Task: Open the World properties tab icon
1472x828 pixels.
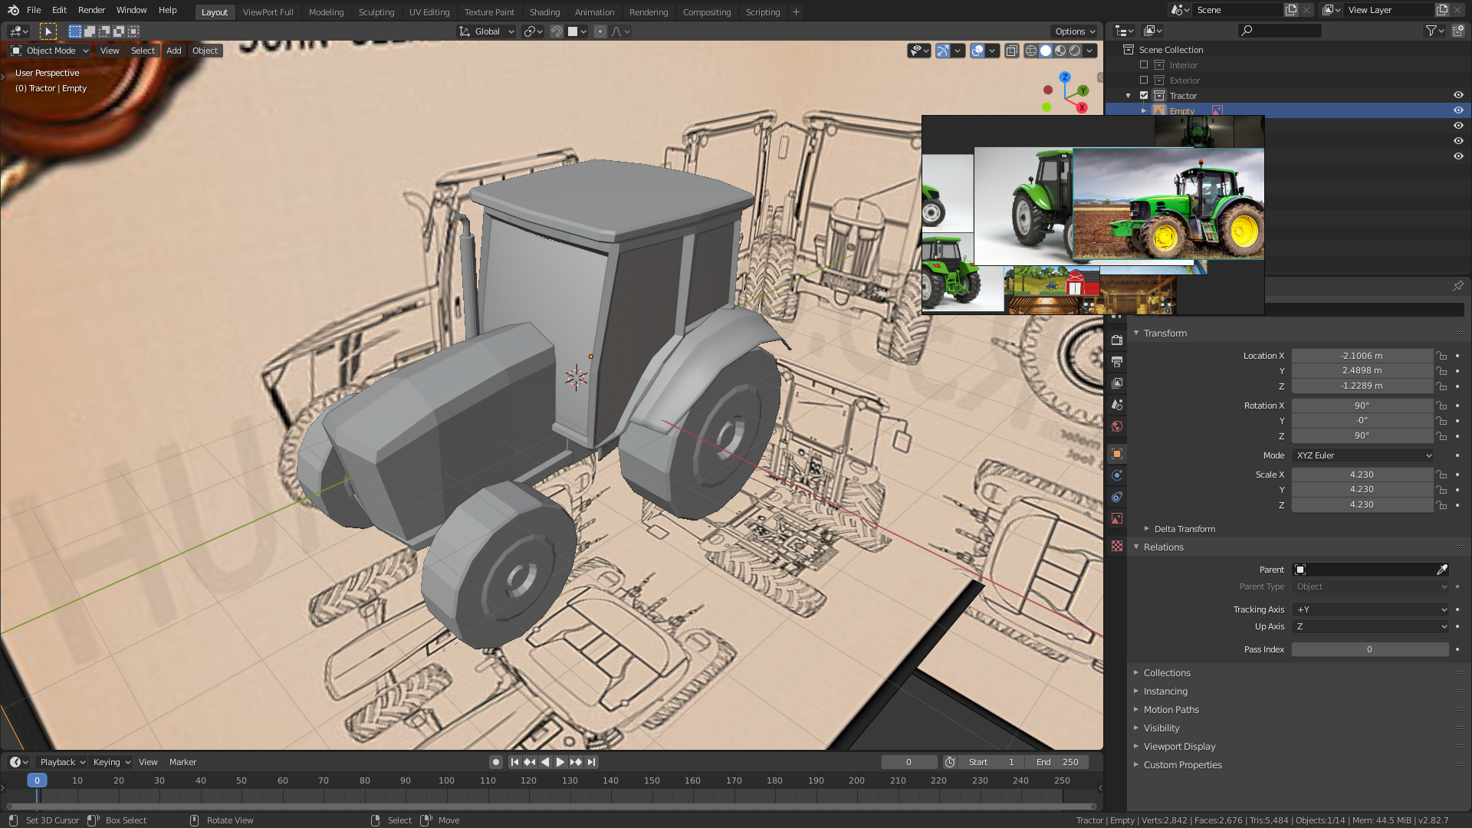Action: tap(1117, 426)
